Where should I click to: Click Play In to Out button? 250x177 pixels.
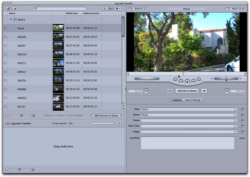point(181,82)
